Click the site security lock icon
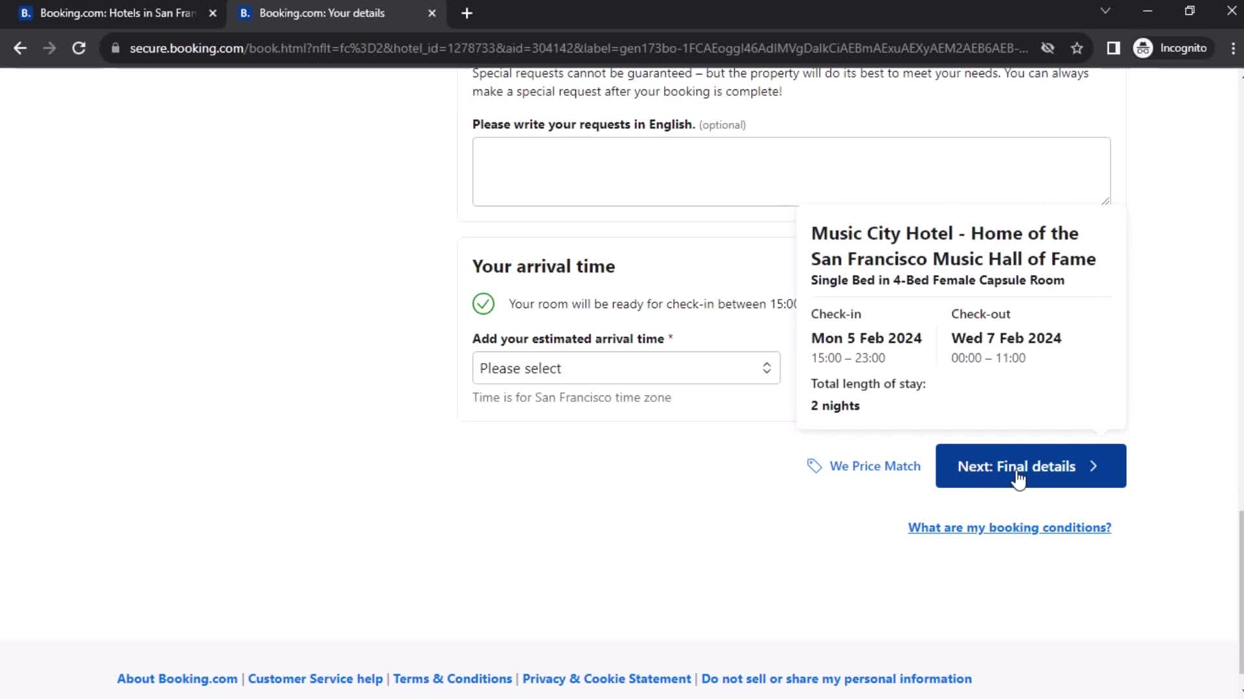The width and height of the screenshot is (1244, 699). click(x=115, y=48)
